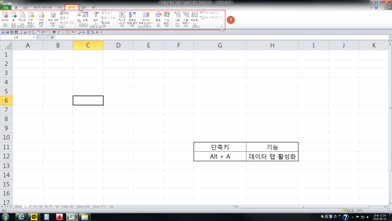Open the Windows Start button
Screen dimensions: 392x221
(5, 217)
